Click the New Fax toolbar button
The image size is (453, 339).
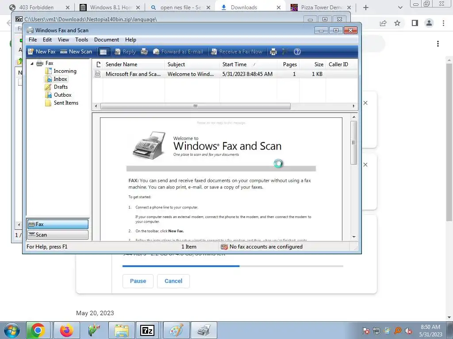pyautogui.click(x=42, y=52)
